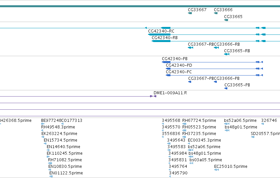Click the bs52a06.5prime label beside 326746
Viewport: 280px width, 178px height.
[241, 121]
